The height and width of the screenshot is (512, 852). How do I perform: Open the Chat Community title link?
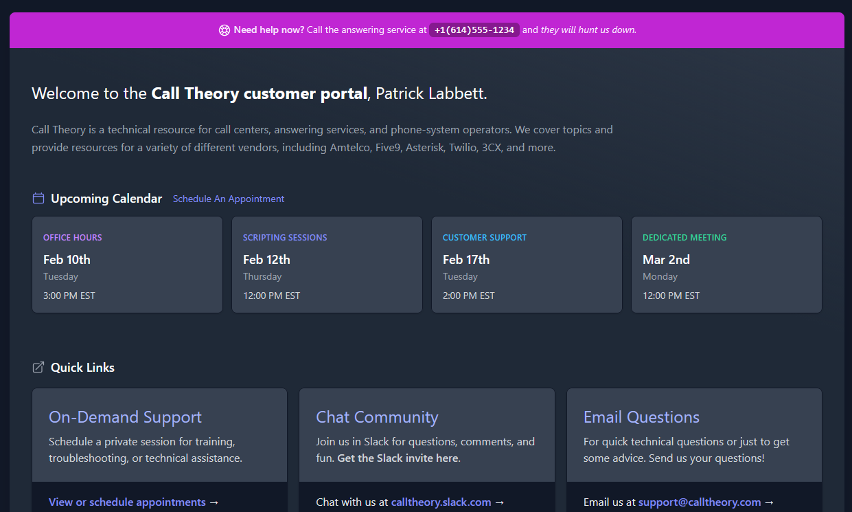tap(377, 417)
